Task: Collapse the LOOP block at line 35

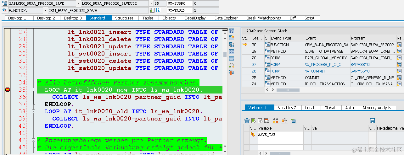Action: point(33,90)
